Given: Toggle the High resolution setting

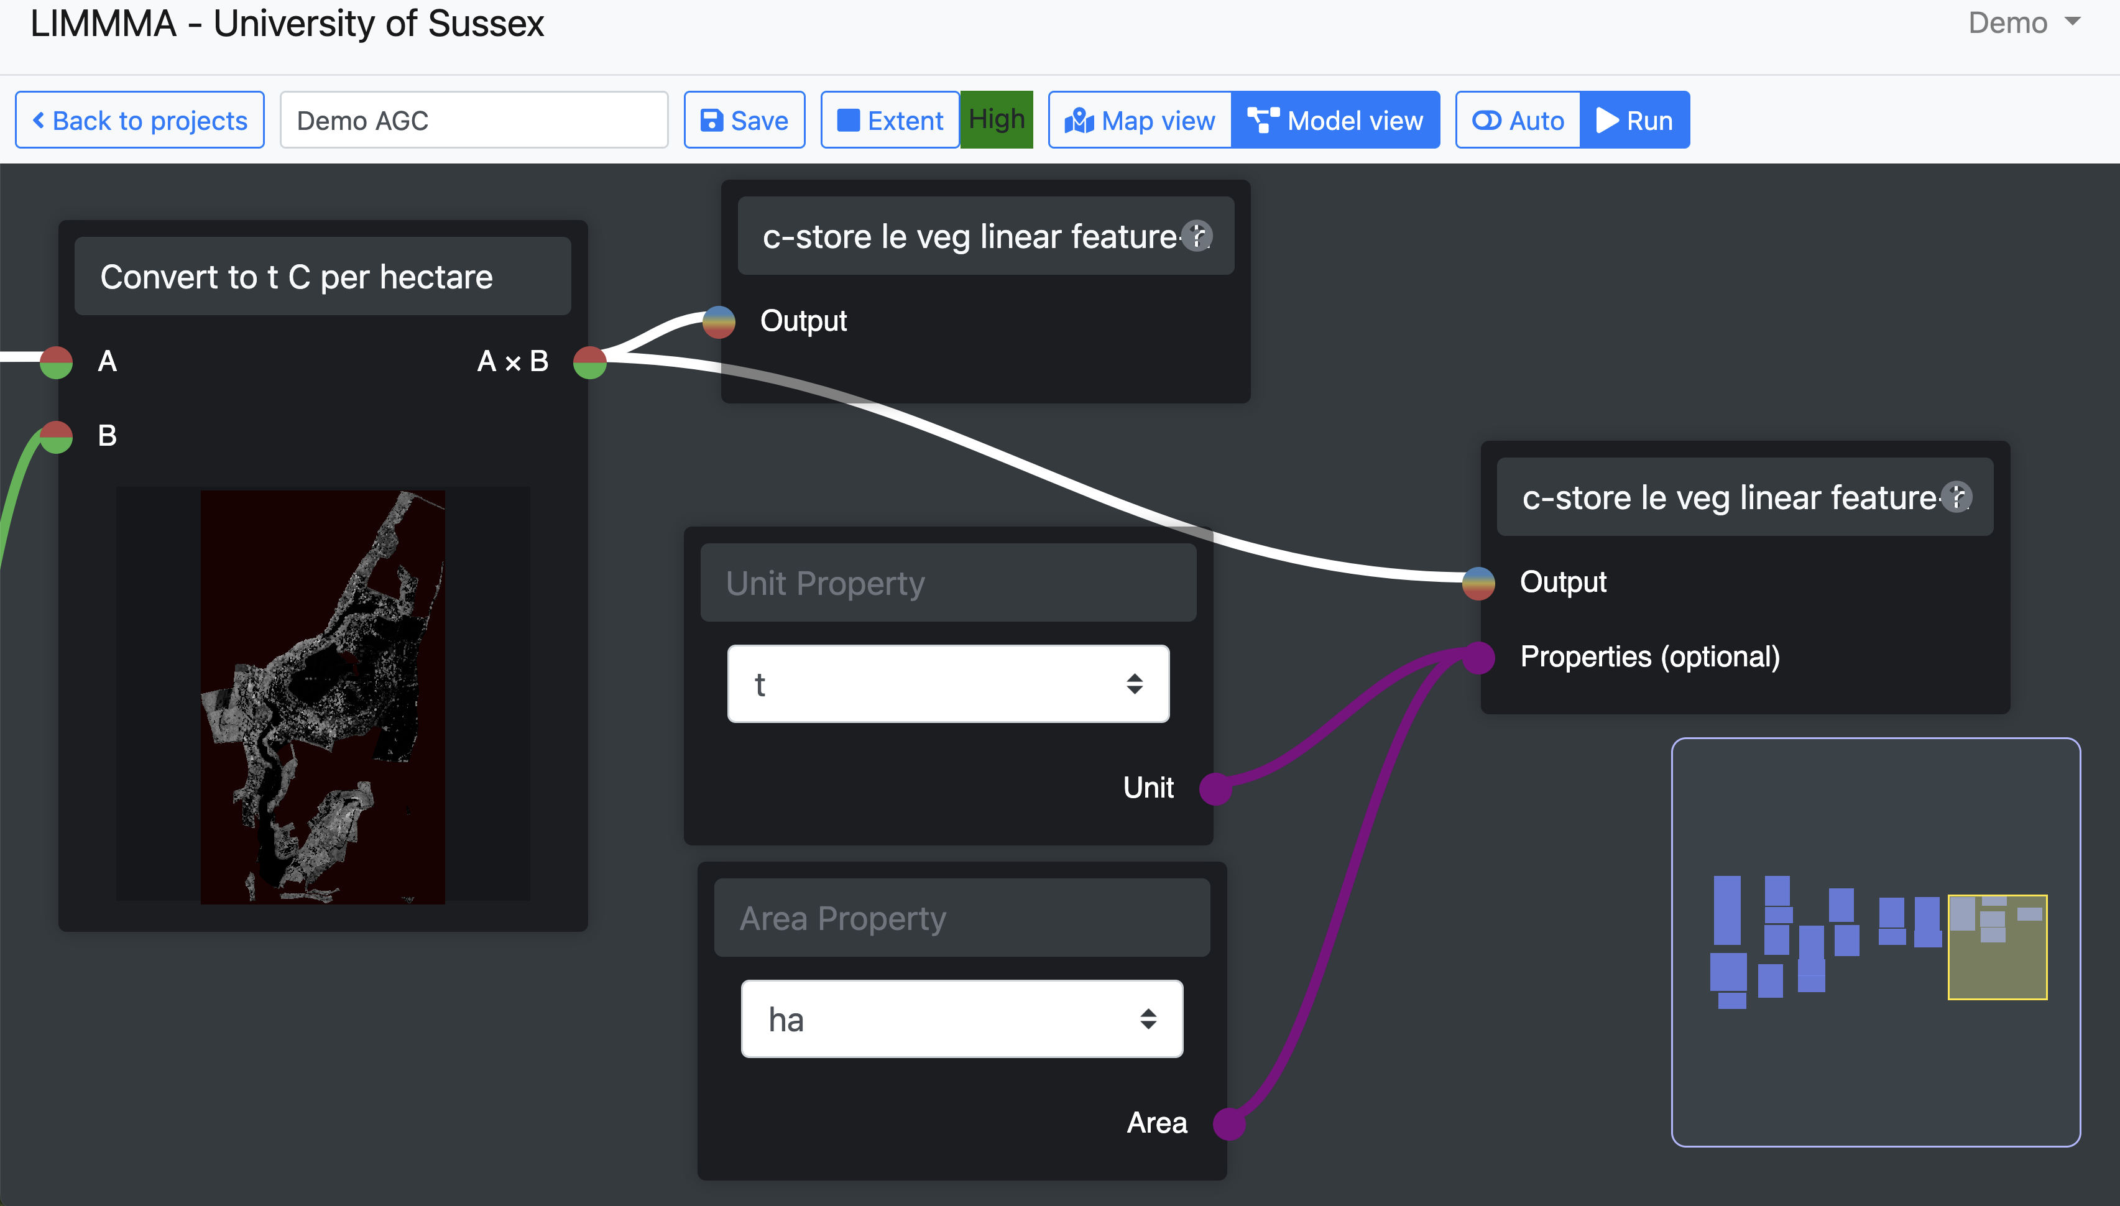Looking at the screenshot, I should click(996, 120).
